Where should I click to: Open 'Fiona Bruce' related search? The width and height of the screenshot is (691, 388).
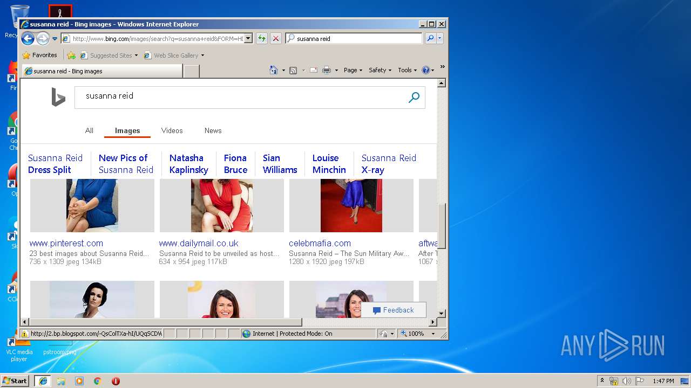[x=235, y=164]
